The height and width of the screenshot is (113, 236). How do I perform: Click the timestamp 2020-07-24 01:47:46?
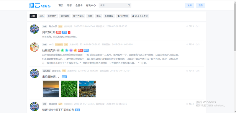pos(84,26)
